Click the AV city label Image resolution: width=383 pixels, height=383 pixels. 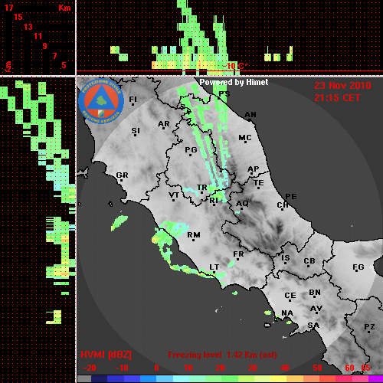tap(316, 309)
